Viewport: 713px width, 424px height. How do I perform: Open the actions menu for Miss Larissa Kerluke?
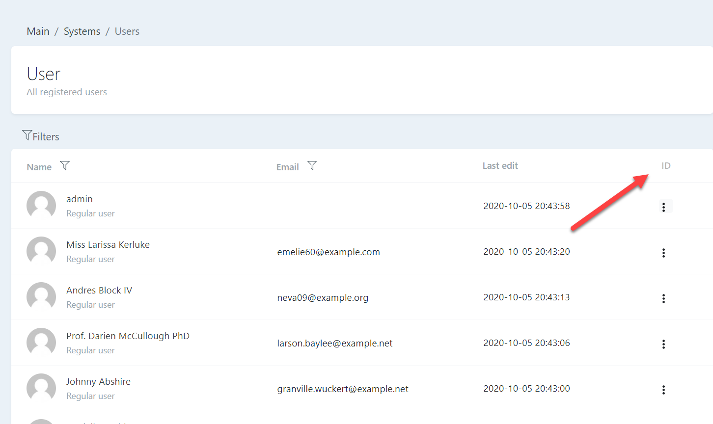coord(663,253)
